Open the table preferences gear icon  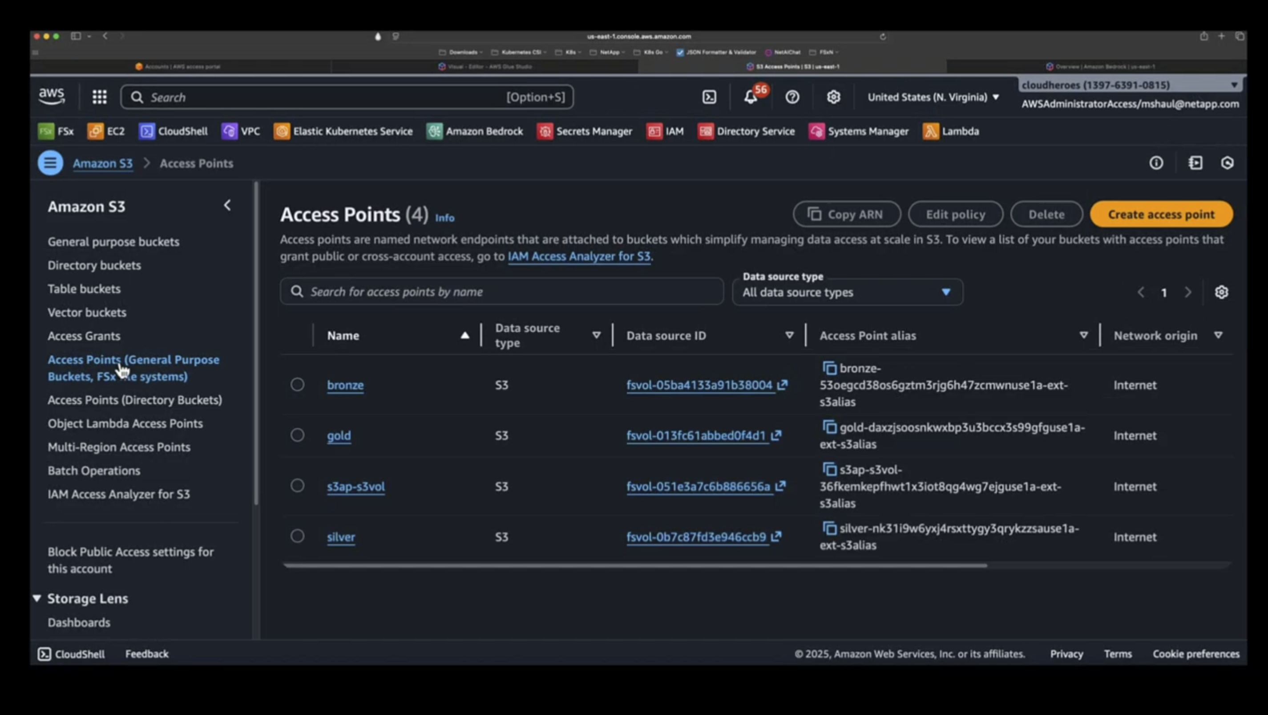[1221, 292]
